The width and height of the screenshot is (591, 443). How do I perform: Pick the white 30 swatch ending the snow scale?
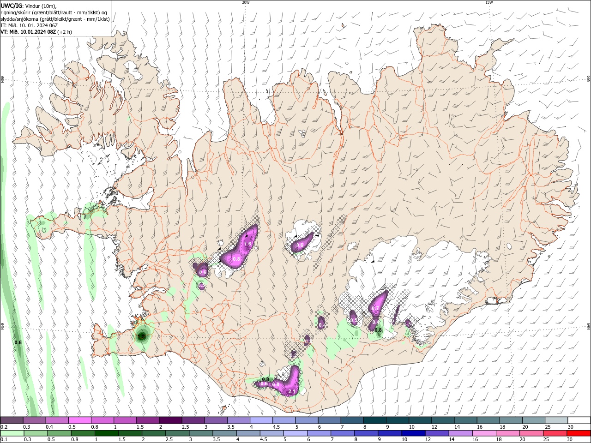tap(579, 420)
